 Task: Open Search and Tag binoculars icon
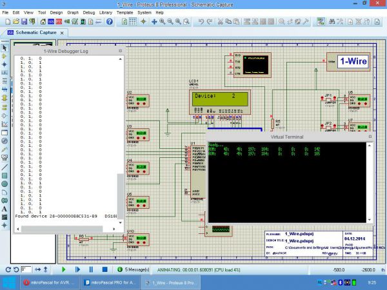[332, 22]
